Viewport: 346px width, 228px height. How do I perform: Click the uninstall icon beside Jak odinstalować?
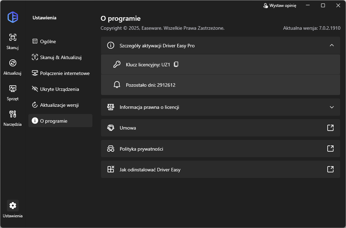tap(111, 169)
